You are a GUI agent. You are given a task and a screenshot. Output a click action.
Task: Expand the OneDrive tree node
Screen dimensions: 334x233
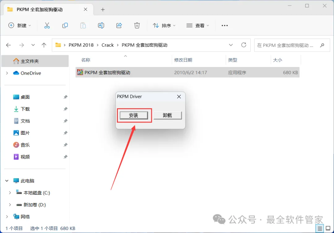pos(7,73)
